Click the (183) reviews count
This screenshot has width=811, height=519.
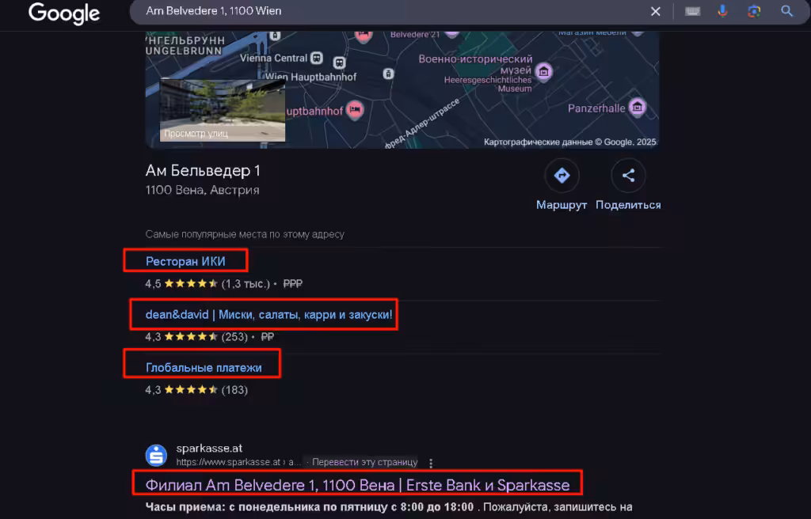click(x=234, y=390)
